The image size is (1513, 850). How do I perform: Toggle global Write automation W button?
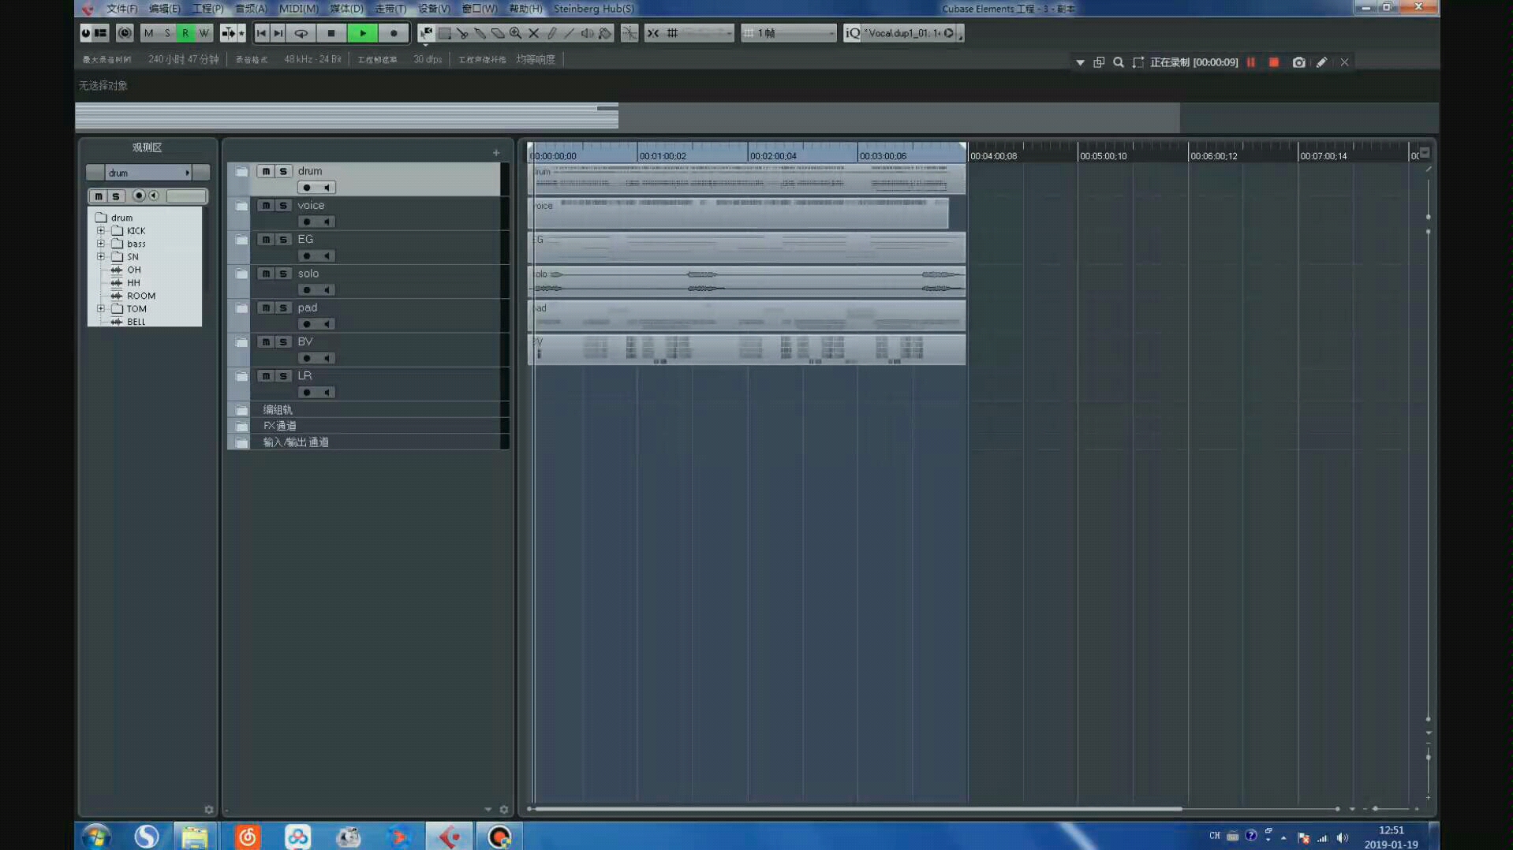pos(204,33)
